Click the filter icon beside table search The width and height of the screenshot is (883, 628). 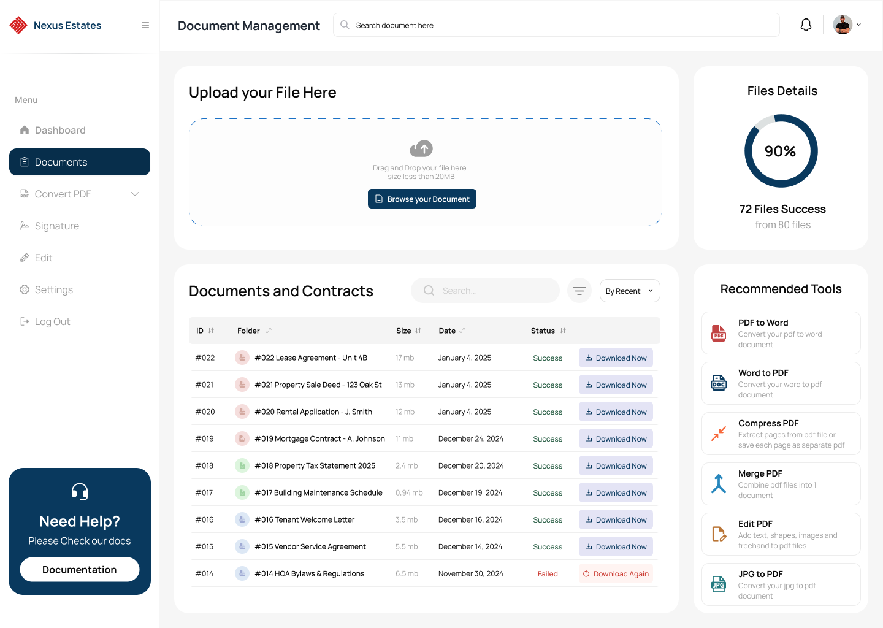point(579,291)
